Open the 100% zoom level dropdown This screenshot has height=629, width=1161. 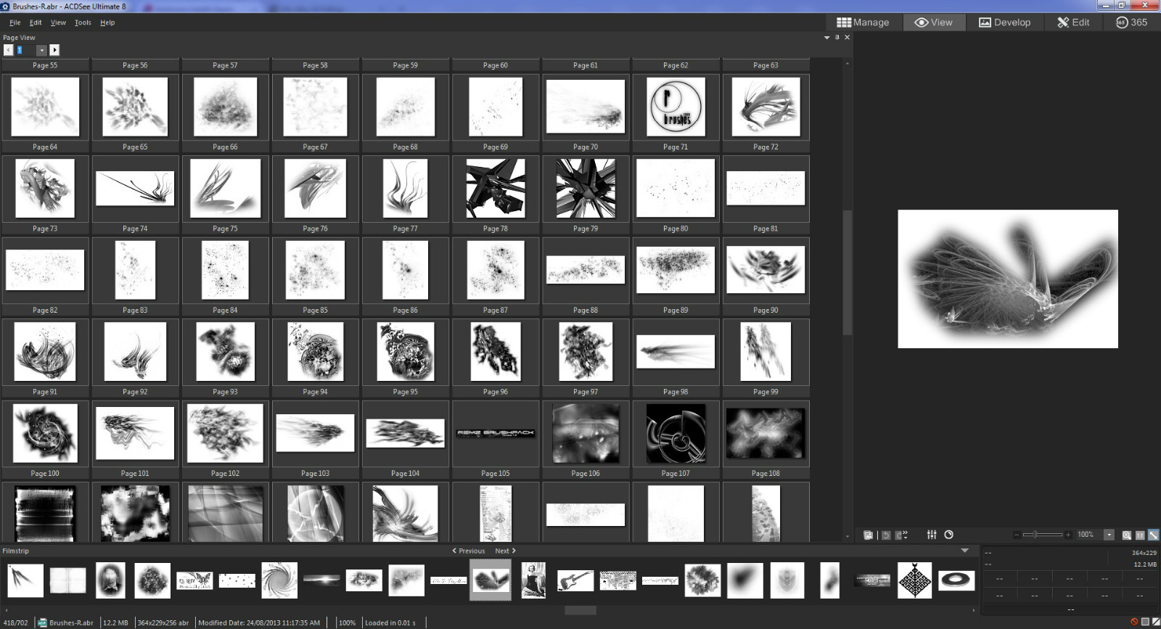tap(1109, 535)
